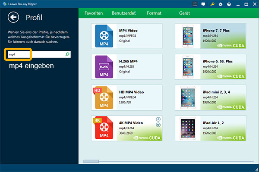The height and width of the screenshot is (172, 259).
Task: Click the horizontal scrollbar thumb
Action: click(91, 161)
